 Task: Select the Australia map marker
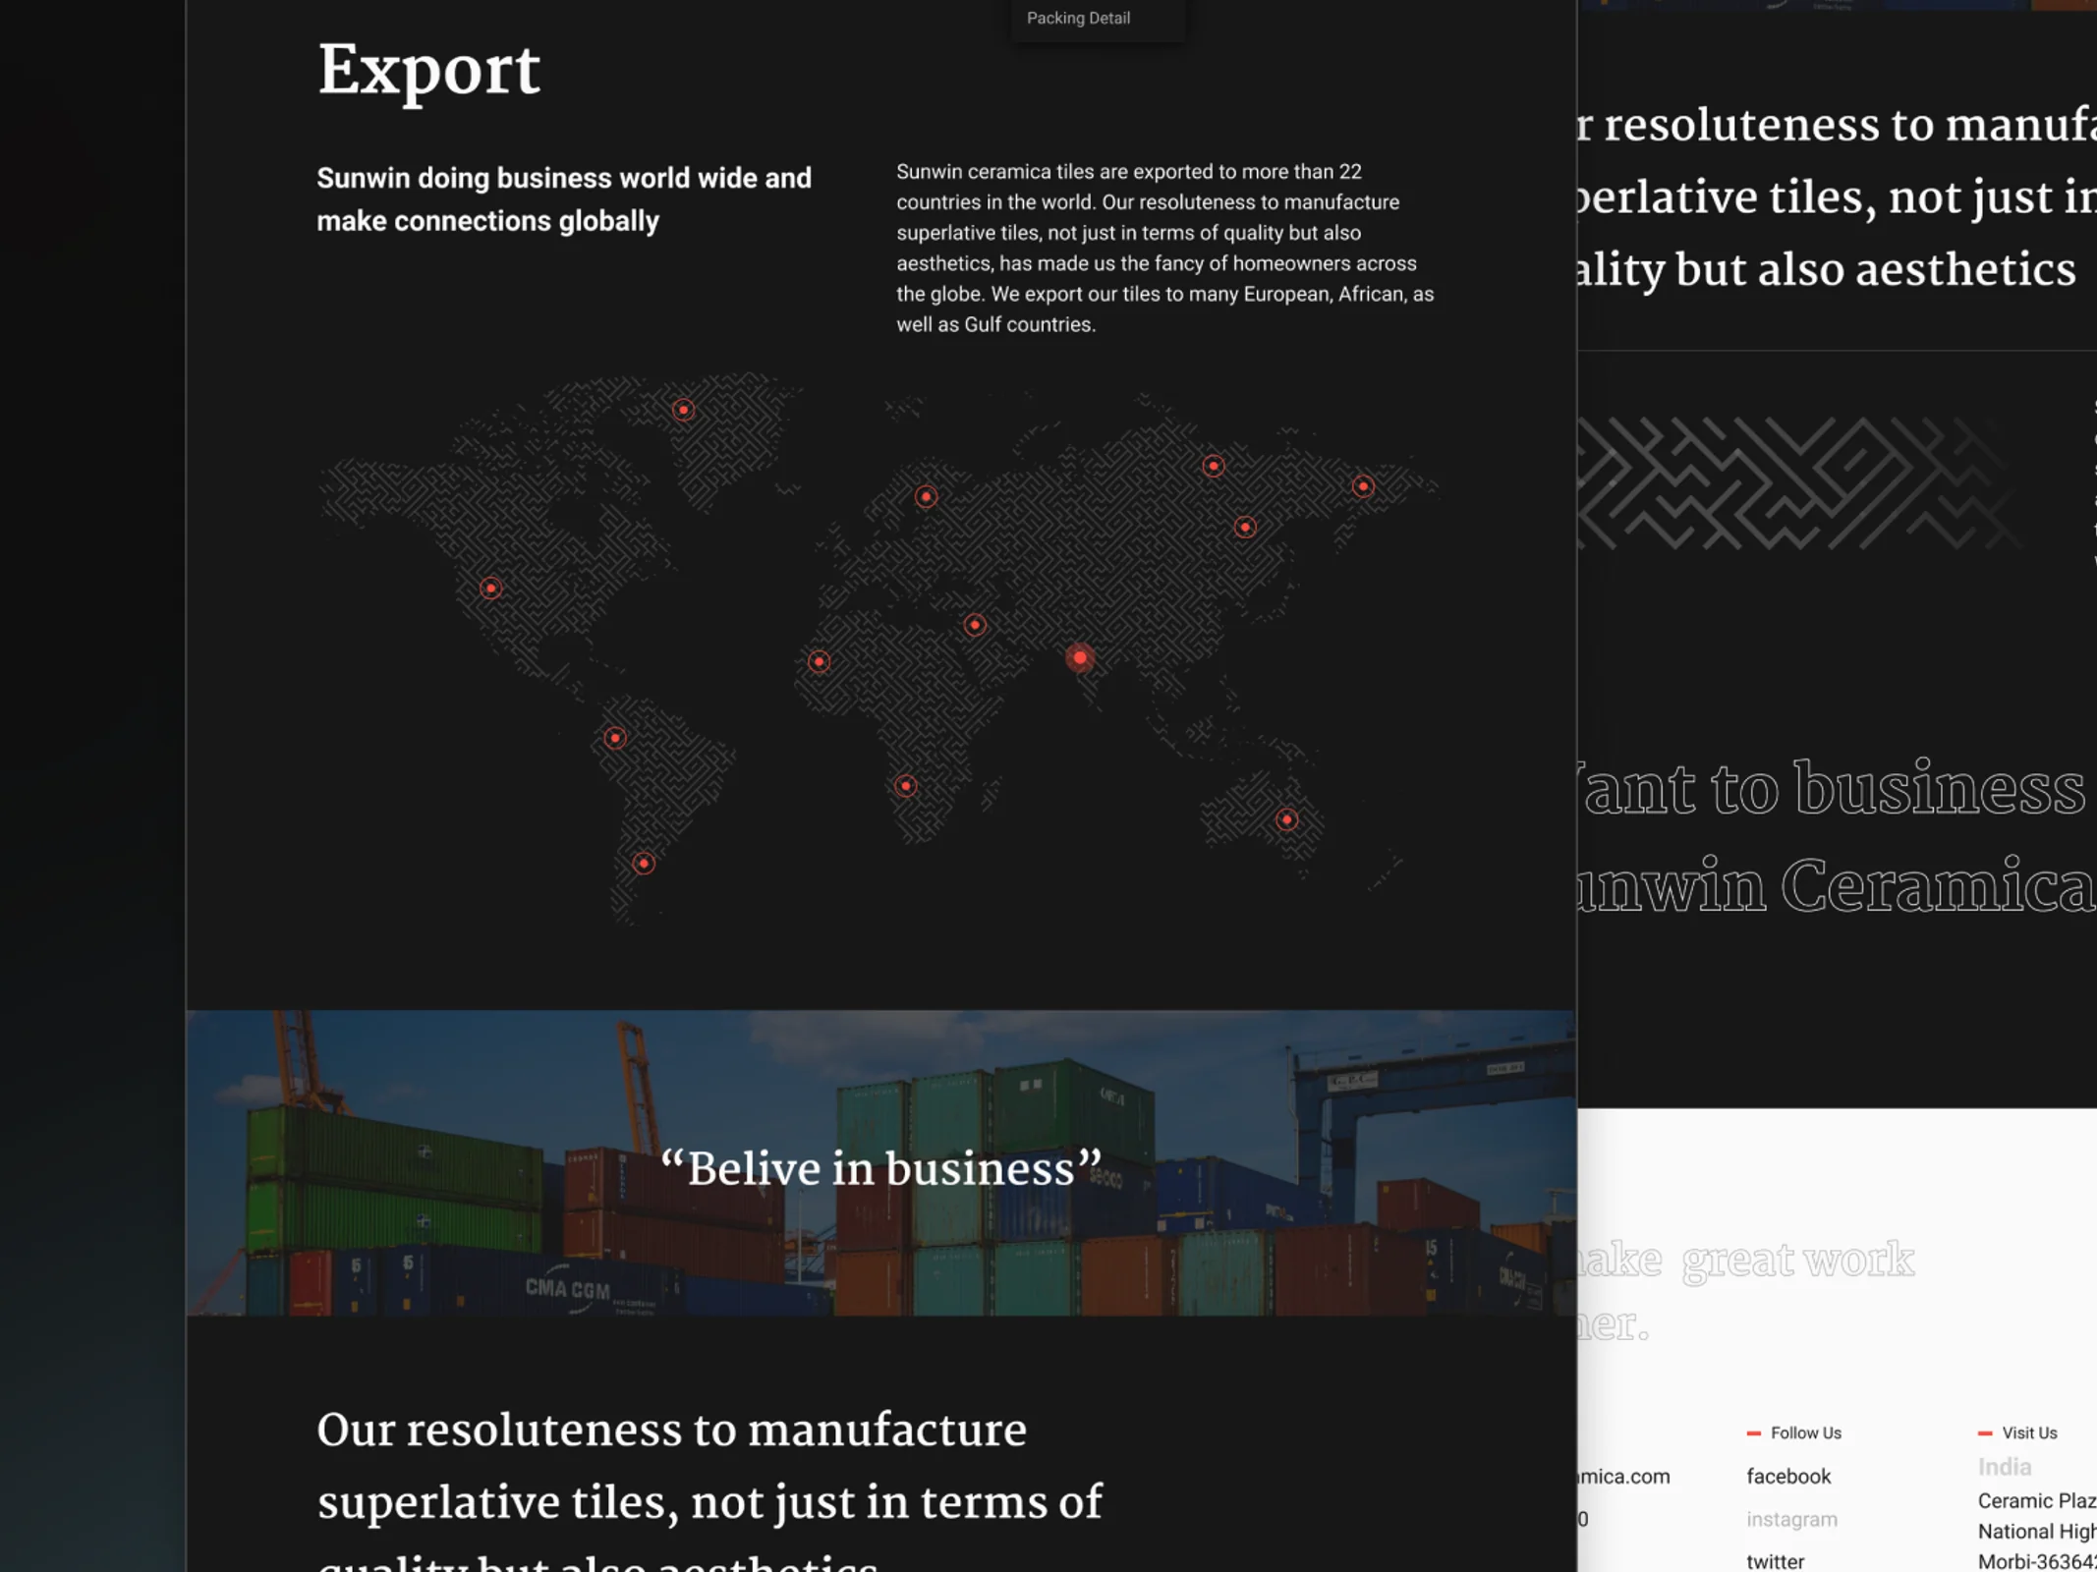(1286, 819)
